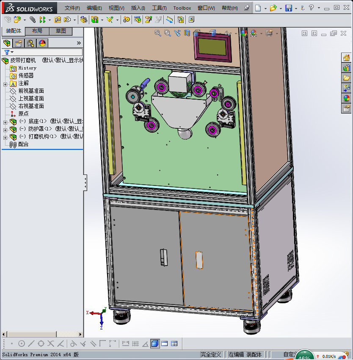Screen dimensions: 353x360
Task: Click the Apply Scene icon
Action: (x=254, y=33)
